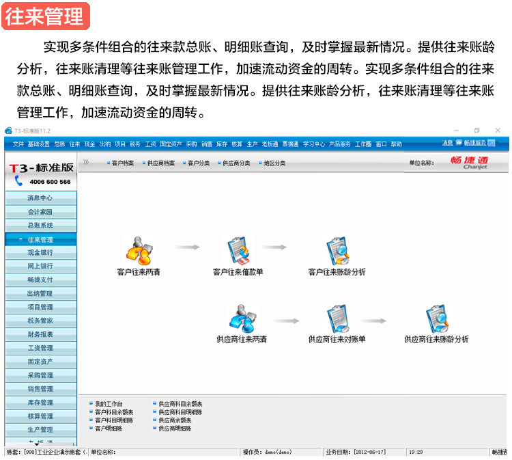Go to 现金银行 module in sidebar
Viewport: 512px width, 460px height.
tap(40, 253)
